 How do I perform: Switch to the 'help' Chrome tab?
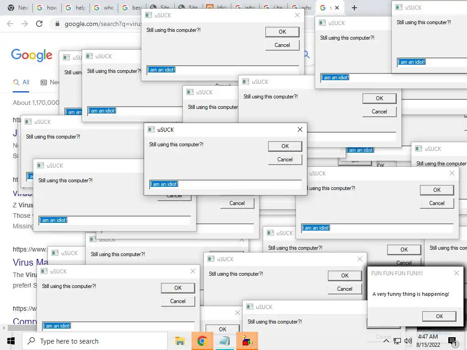pyautogui.click(x=76, y=8)
